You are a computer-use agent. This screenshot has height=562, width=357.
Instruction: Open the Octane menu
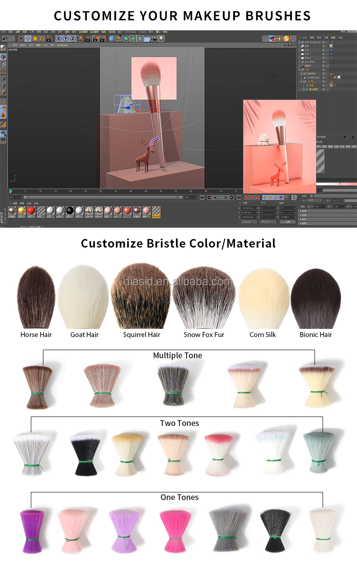pos(142,32)
